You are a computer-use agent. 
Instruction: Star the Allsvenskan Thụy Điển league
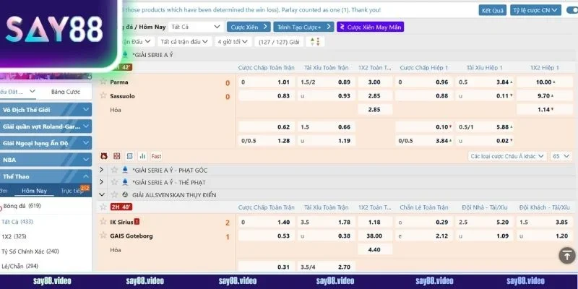pyautogui.click(x=114, y=194)
